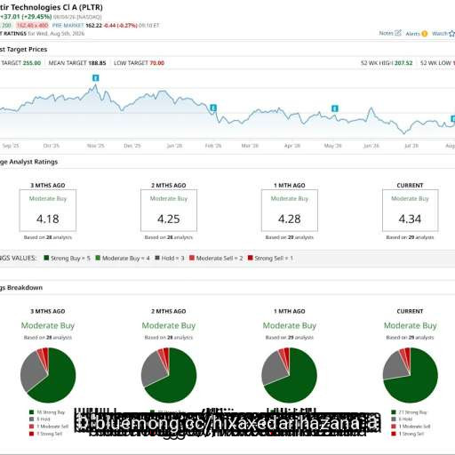Click the Alerts link
455x455 pixels.
coord(412,34)
